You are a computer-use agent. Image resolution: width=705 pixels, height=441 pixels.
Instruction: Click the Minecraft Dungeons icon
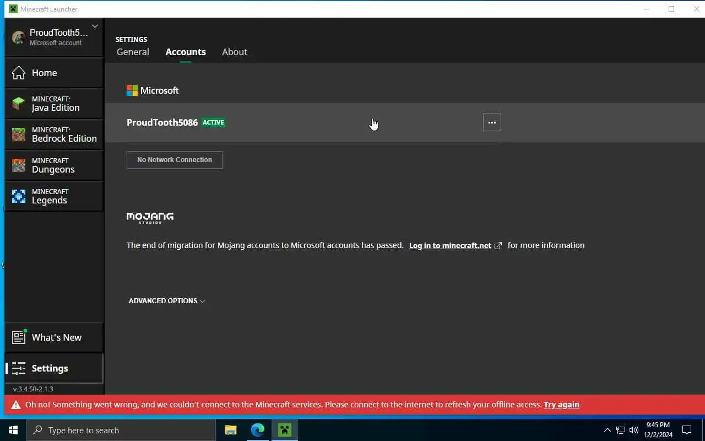19,165
